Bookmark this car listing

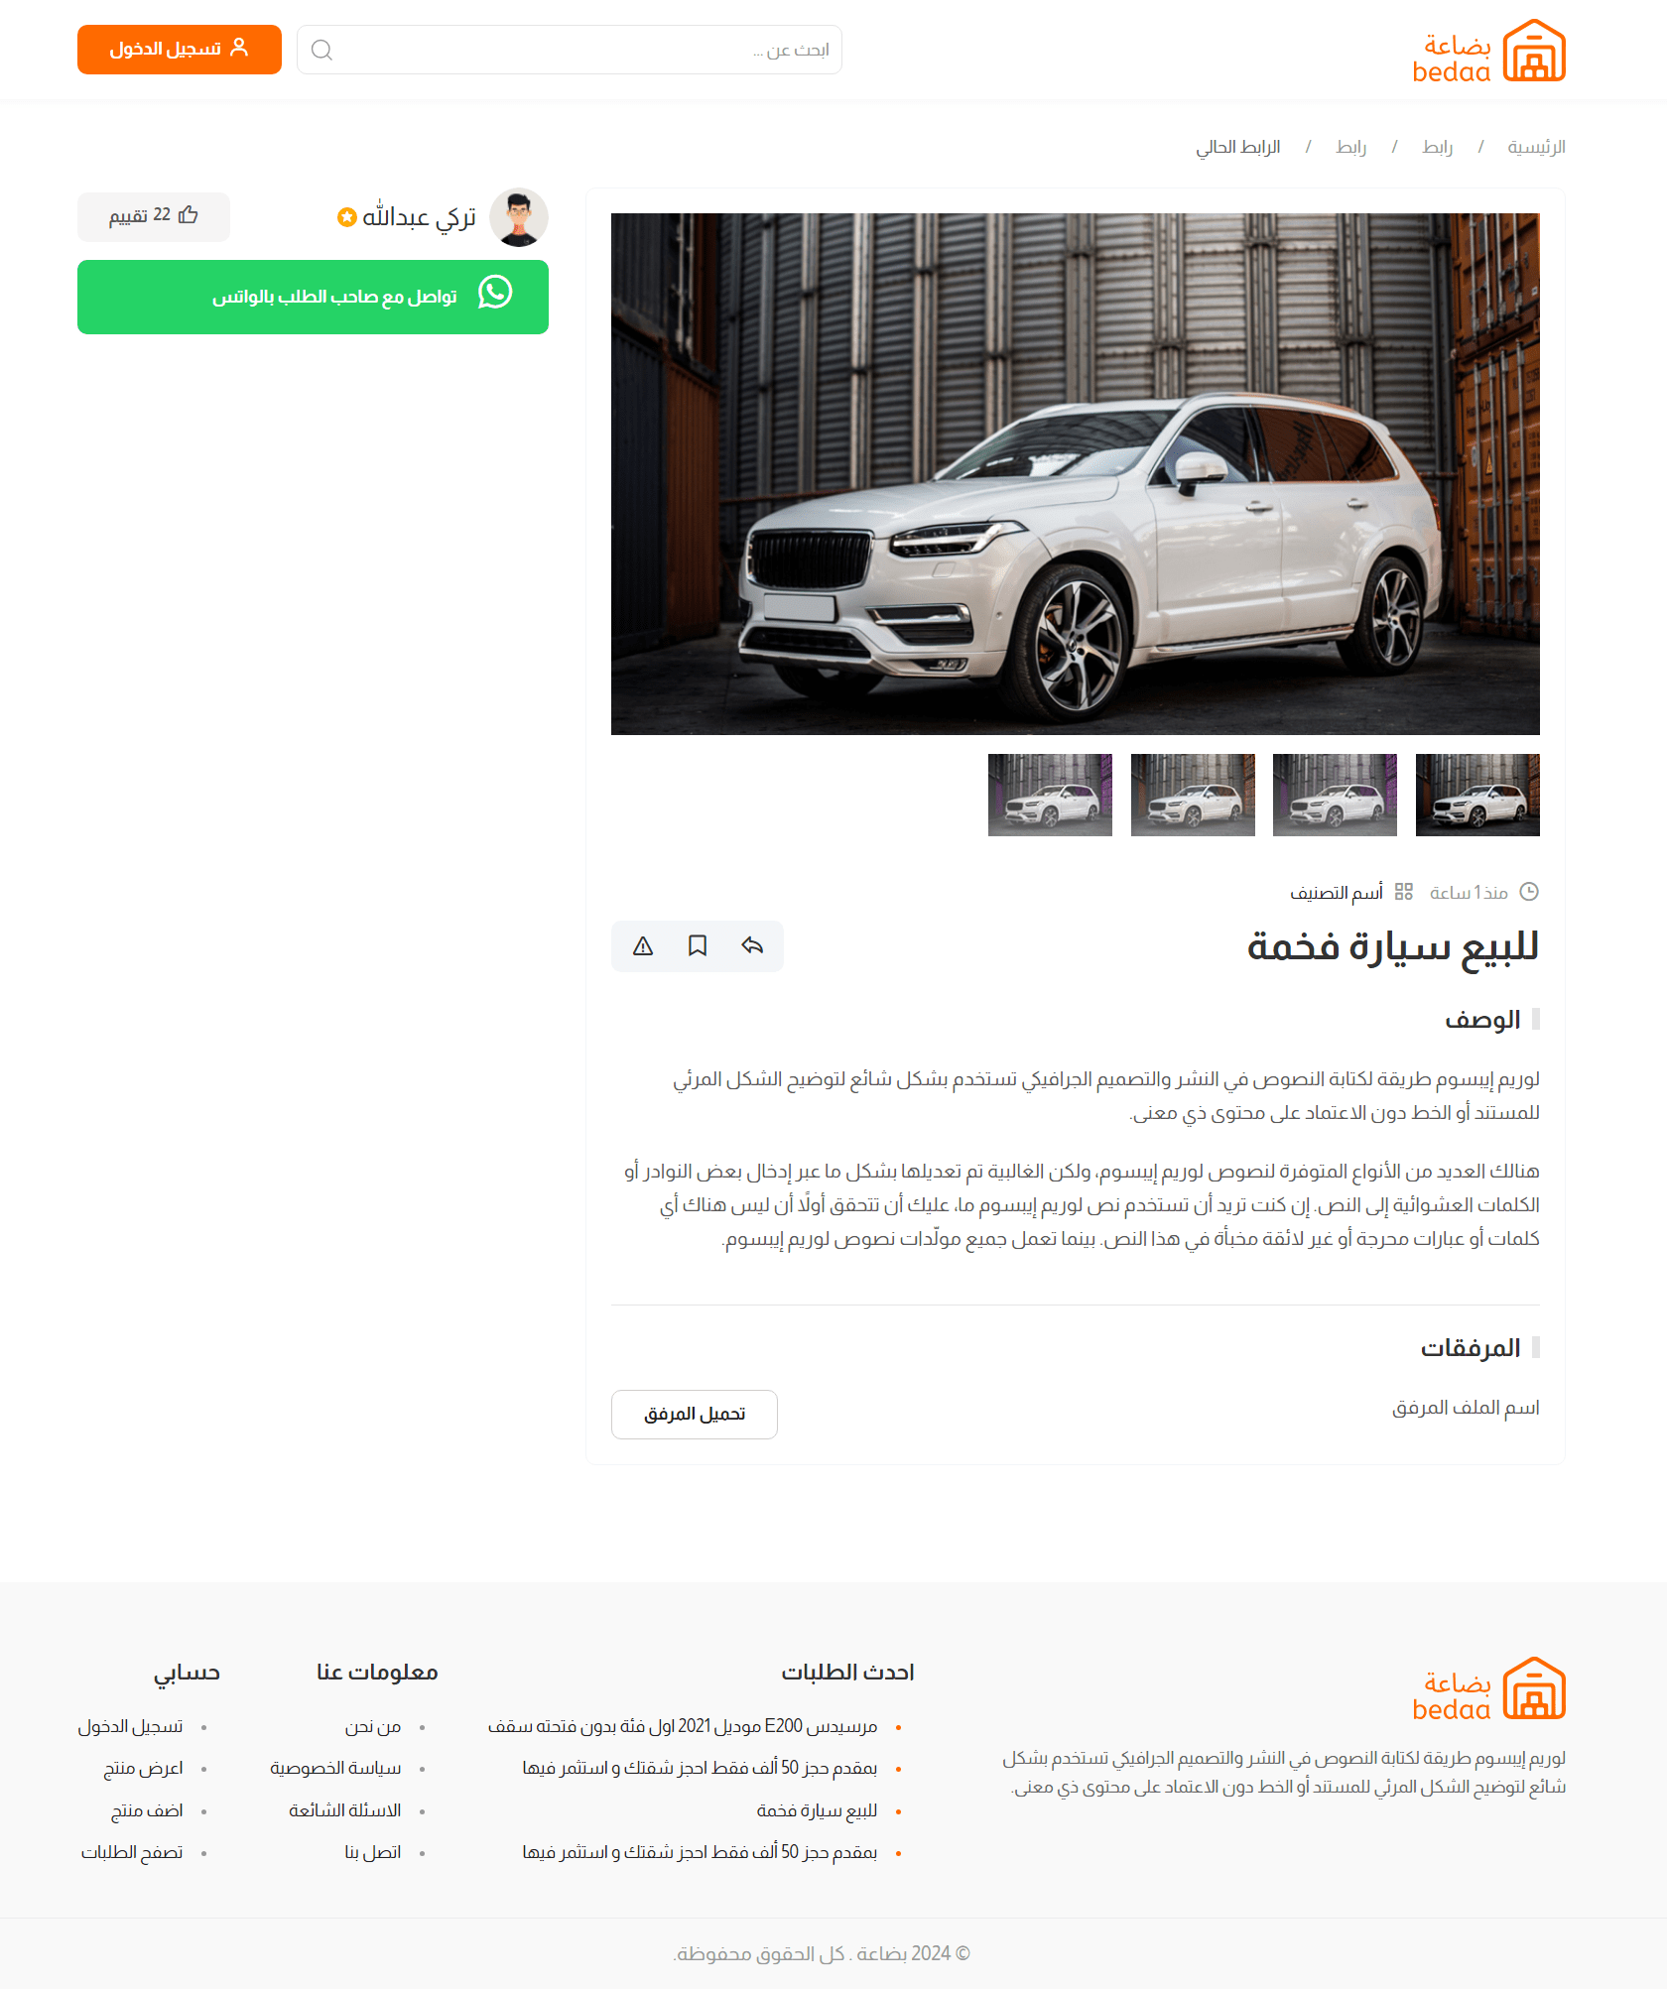pos(698,946)
